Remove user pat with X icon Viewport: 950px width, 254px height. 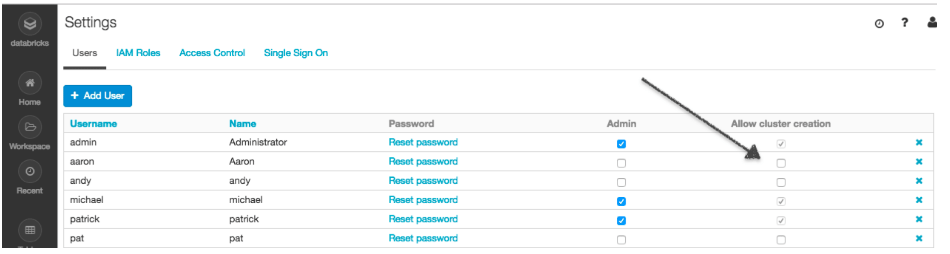tap(919, 239)
